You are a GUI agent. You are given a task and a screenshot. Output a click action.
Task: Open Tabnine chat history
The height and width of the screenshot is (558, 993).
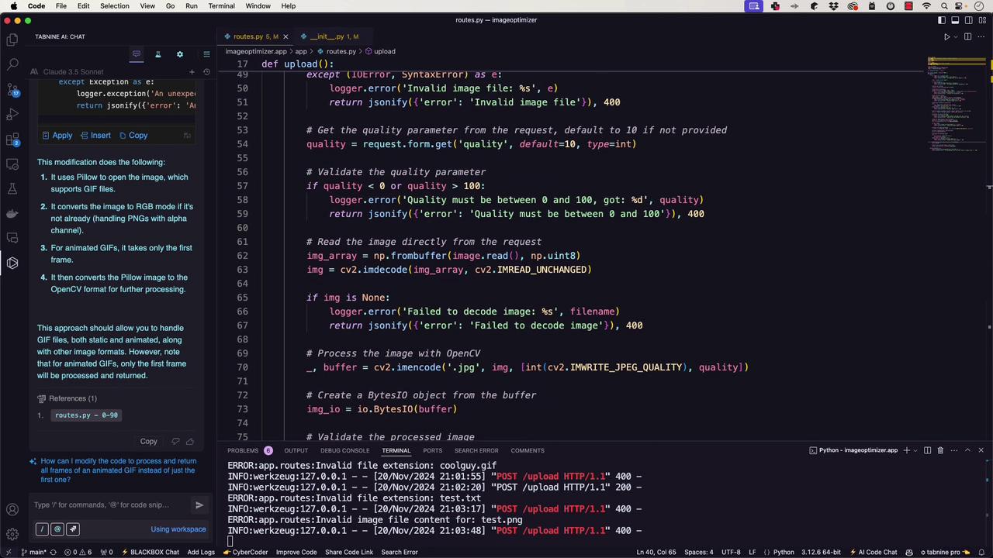pos(206,72)
